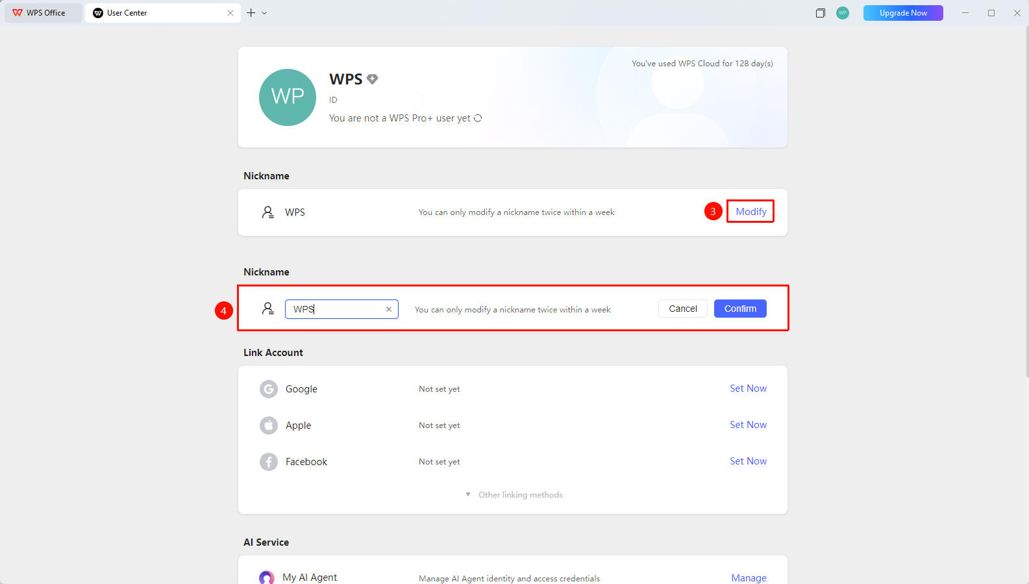1029x584 pixels.
Task: Confirm the new nickname
Action: [x=740, y=309]
